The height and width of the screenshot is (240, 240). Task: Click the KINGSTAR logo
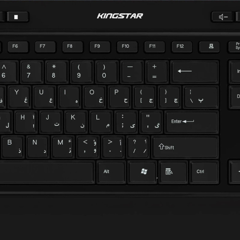120,16
